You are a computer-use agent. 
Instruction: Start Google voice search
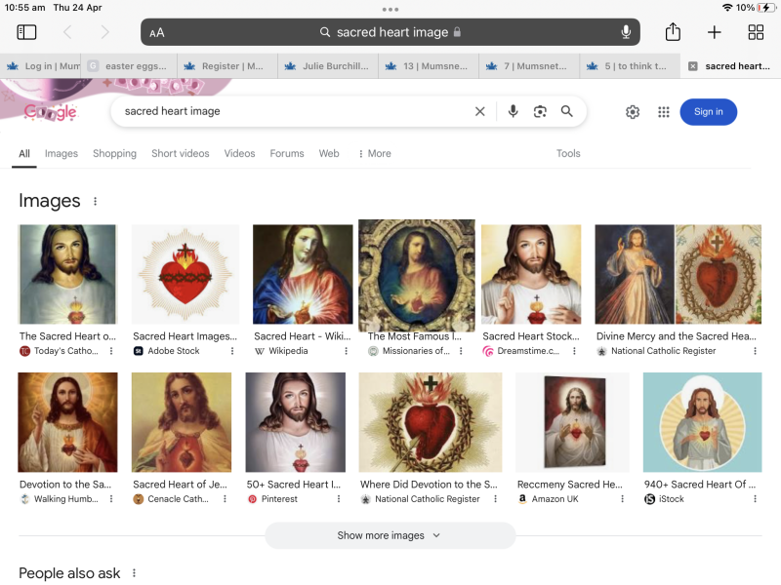(x=514, y=111)
